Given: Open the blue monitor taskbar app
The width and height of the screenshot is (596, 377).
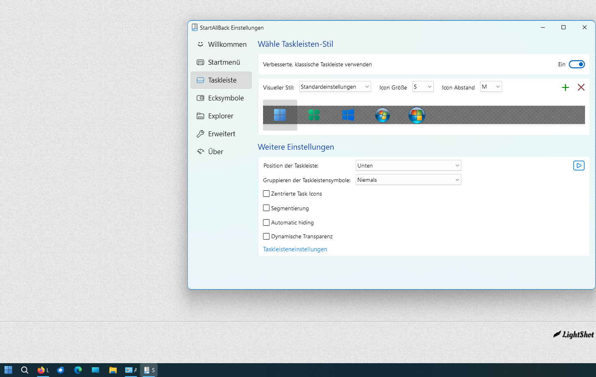Looking at the screenshot, I should coord(96,370).
